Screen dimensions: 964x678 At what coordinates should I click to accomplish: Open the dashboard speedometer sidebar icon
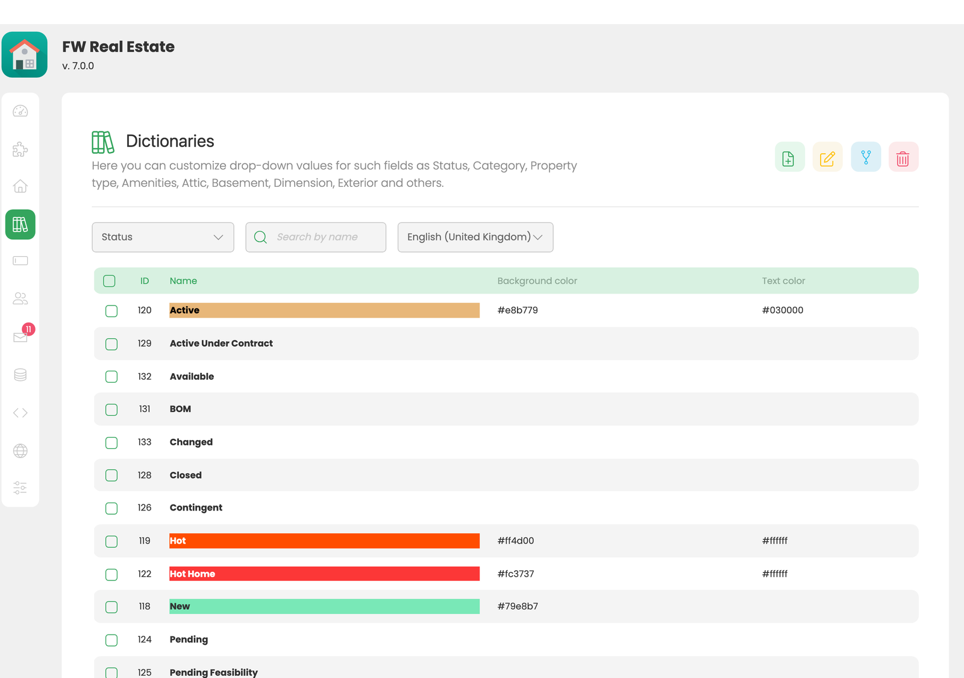click(20, 111)
